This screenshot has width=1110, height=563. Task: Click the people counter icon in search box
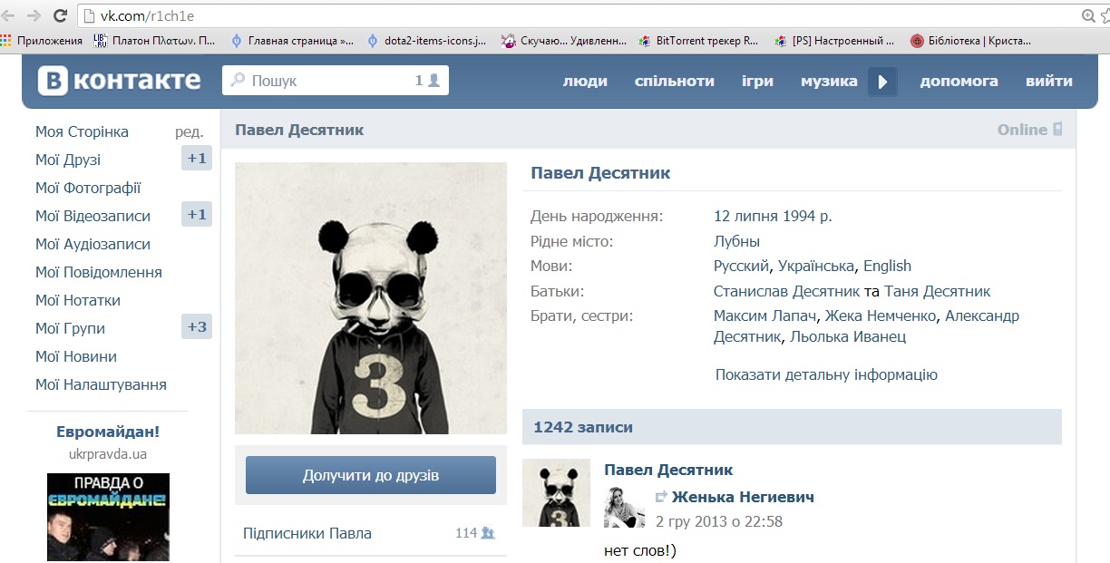pos(433,81)
